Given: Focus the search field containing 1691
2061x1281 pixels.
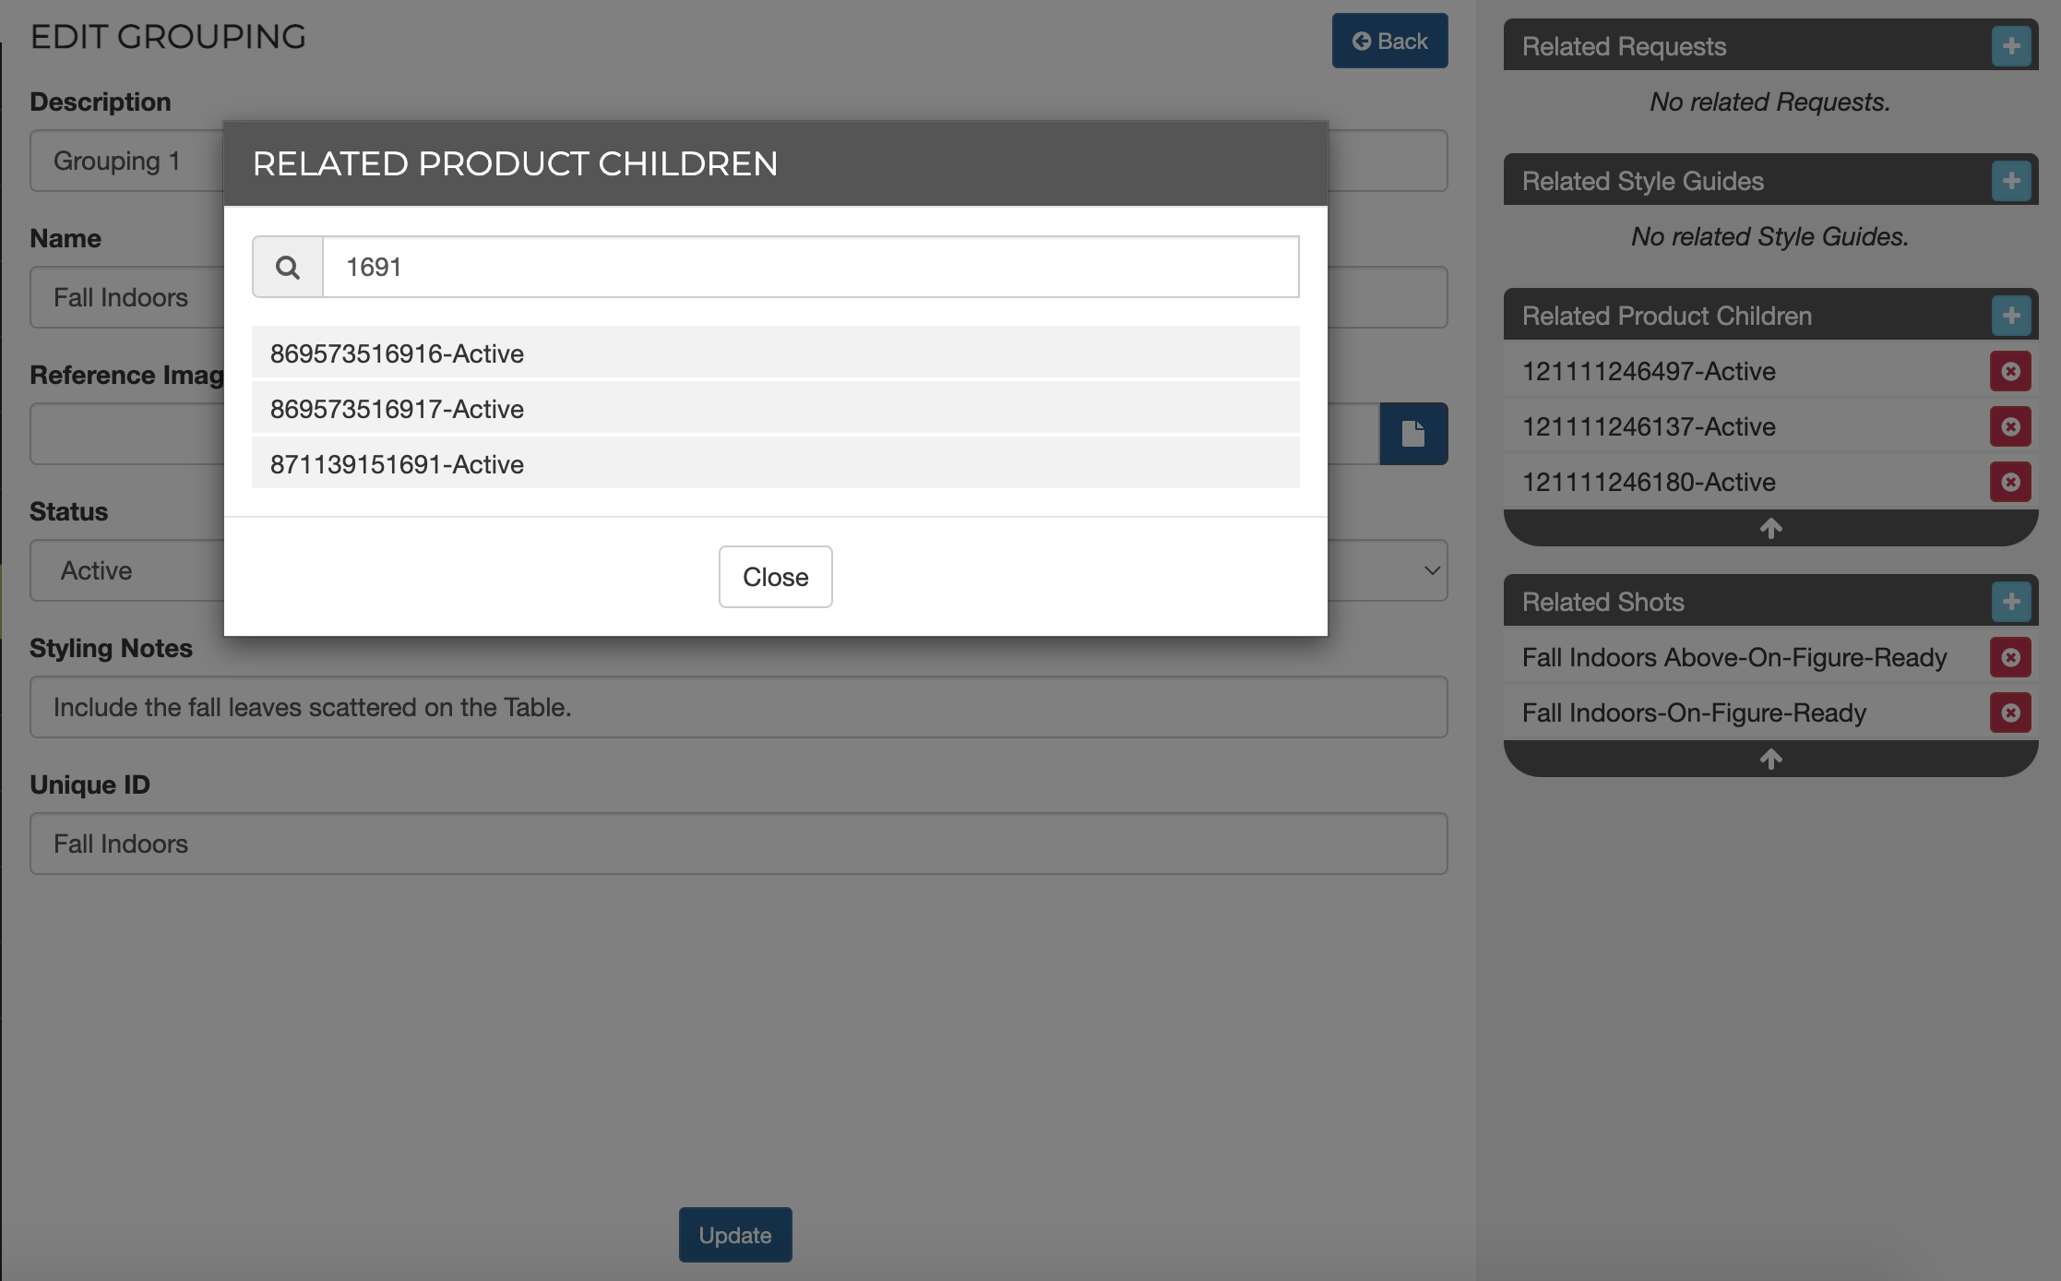Looking at the screenshot, I should pyautogui.click(x=810, y=268).
